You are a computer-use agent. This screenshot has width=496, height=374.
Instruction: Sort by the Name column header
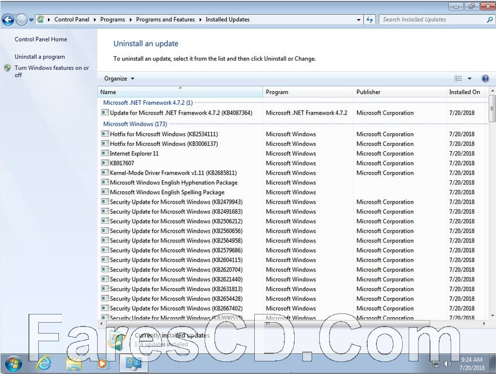(180, 92)
